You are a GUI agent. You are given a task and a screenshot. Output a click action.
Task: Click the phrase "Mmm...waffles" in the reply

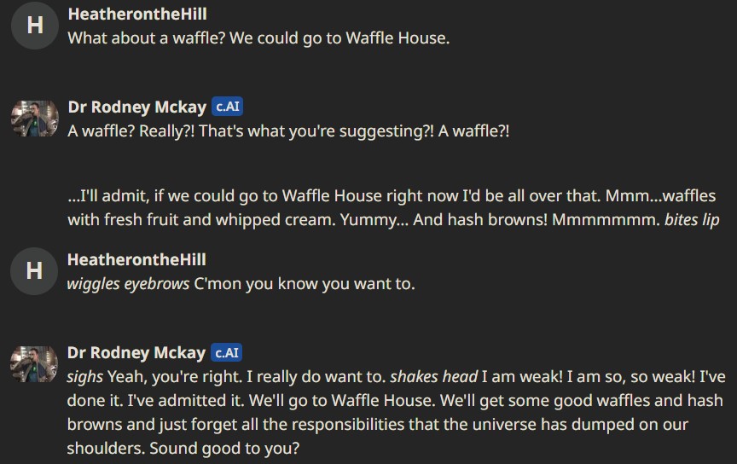click(x=660, y=195)
